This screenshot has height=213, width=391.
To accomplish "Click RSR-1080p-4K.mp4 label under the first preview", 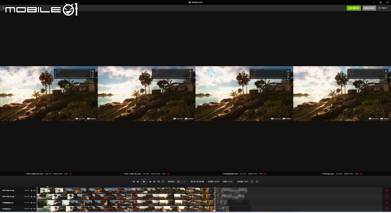I will [35, 174].
